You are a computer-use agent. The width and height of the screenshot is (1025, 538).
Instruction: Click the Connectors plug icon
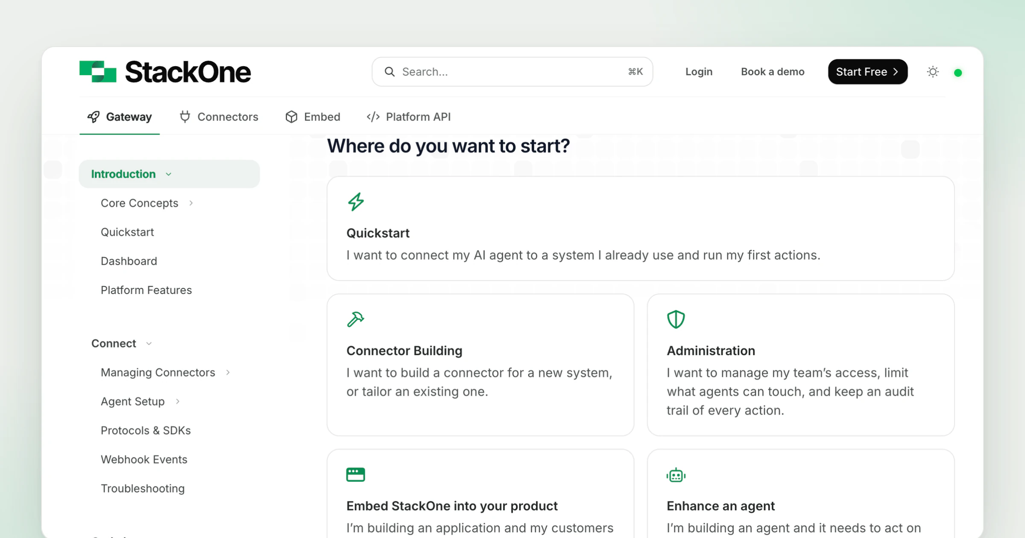pos(185,117)
